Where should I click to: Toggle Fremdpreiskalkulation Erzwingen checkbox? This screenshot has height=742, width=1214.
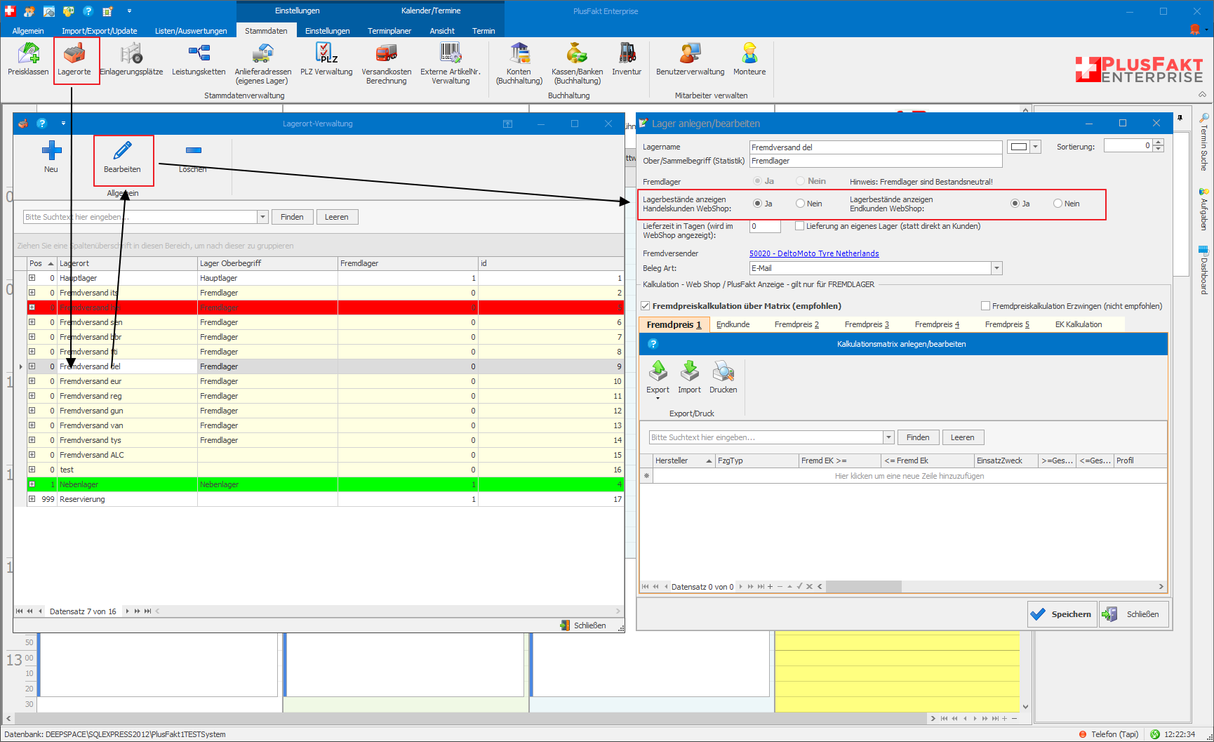(985, 306)
